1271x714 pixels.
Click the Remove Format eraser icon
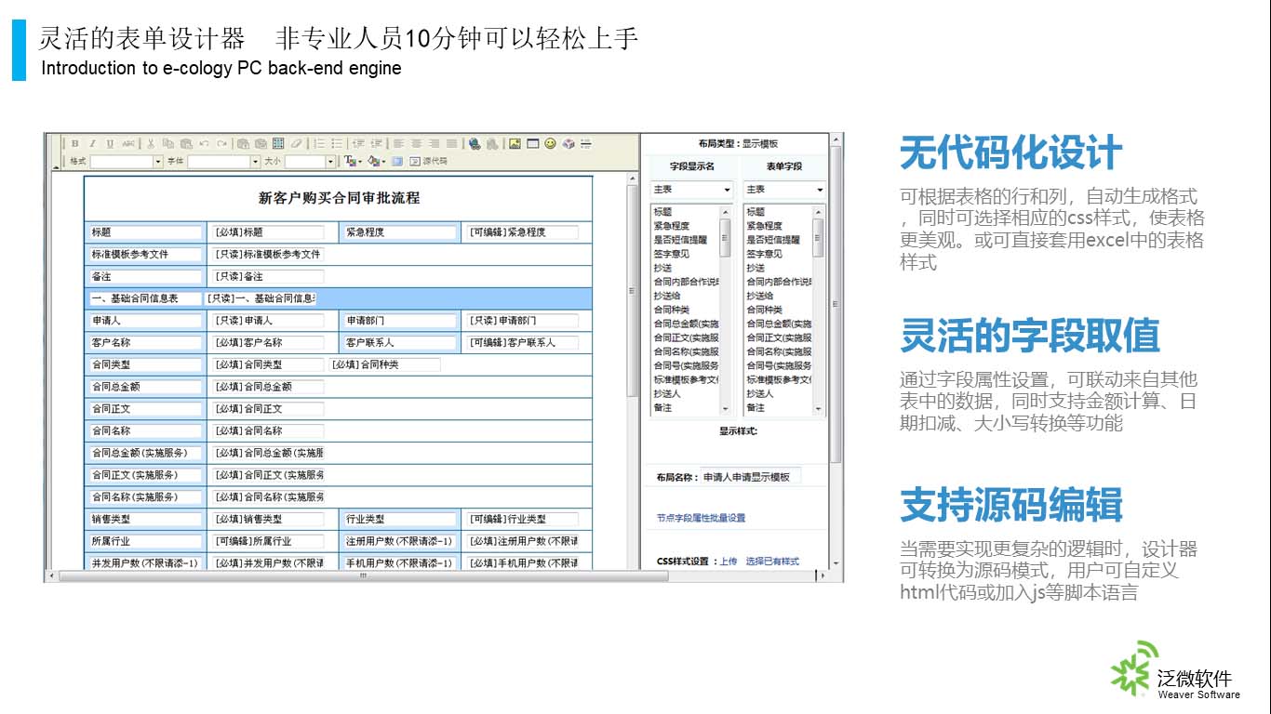click(296, 143)
